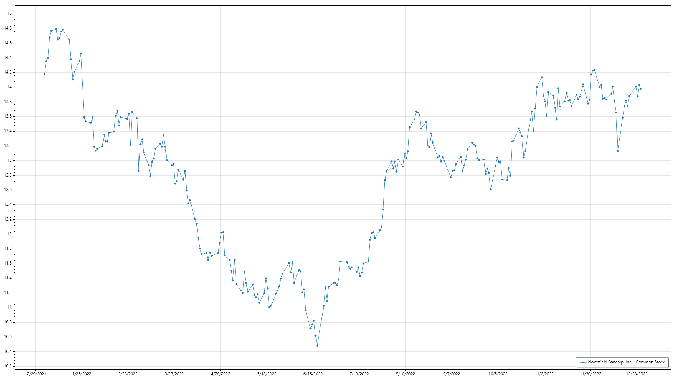Image resolution: width=676 pixels, height=380 pixels.
Task: Click the 10/5/2022 x-axis date label
Action: (x=498, y=374)
